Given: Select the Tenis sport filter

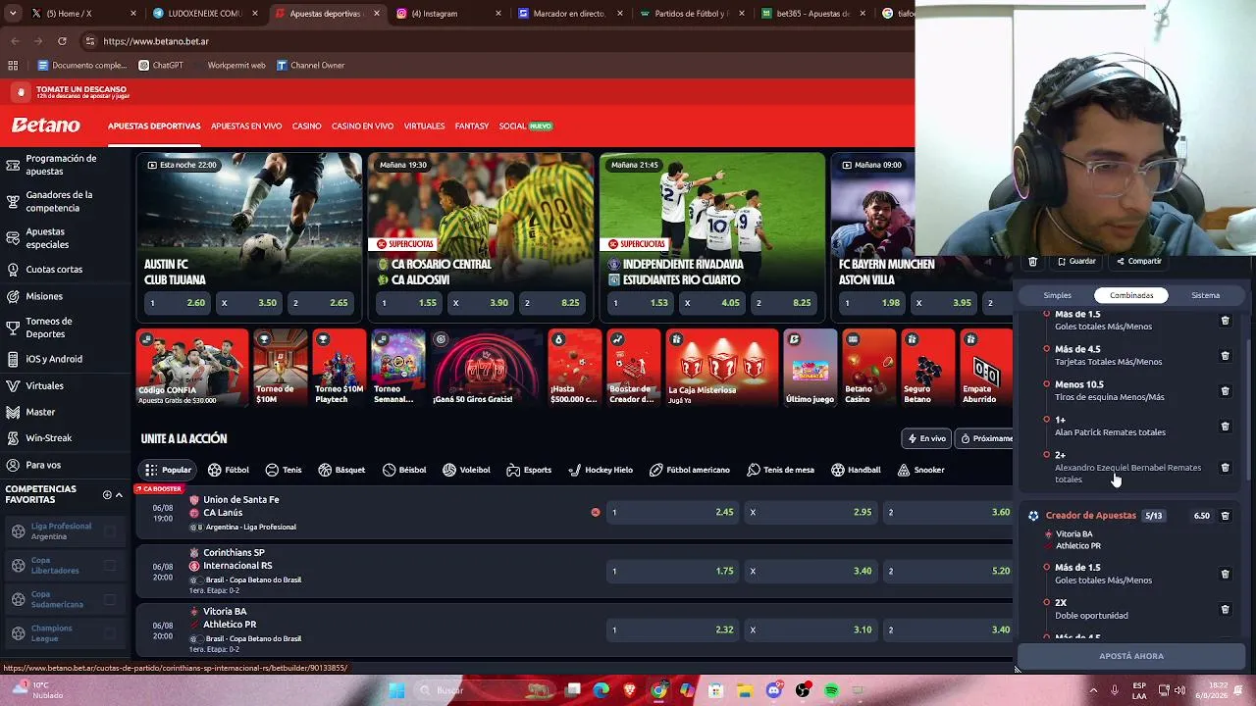Looking at the screenshot, I should [x=284, y=470].
